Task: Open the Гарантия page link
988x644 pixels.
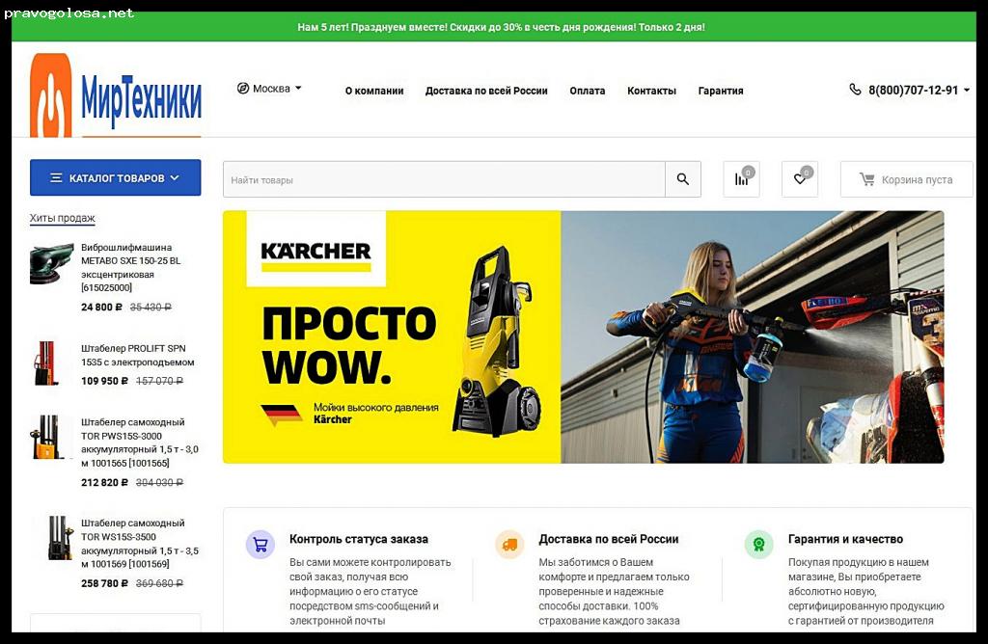Action: click(720, 90)
